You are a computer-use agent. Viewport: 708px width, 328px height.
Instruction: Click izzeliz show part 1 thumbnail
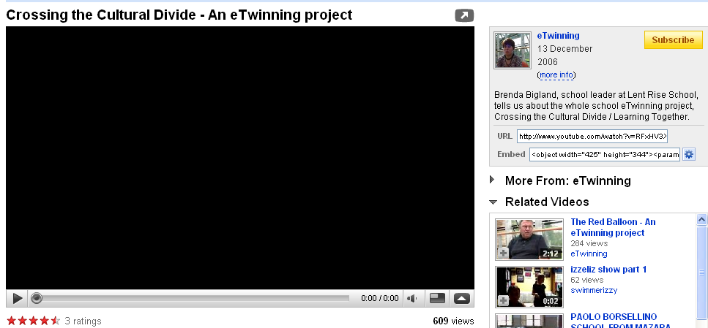point(529,287)
